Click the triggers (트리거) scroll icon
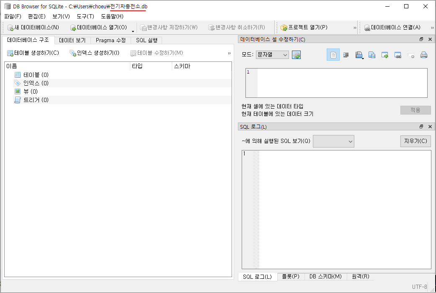436x293 pixels. (x=18, y=100)
